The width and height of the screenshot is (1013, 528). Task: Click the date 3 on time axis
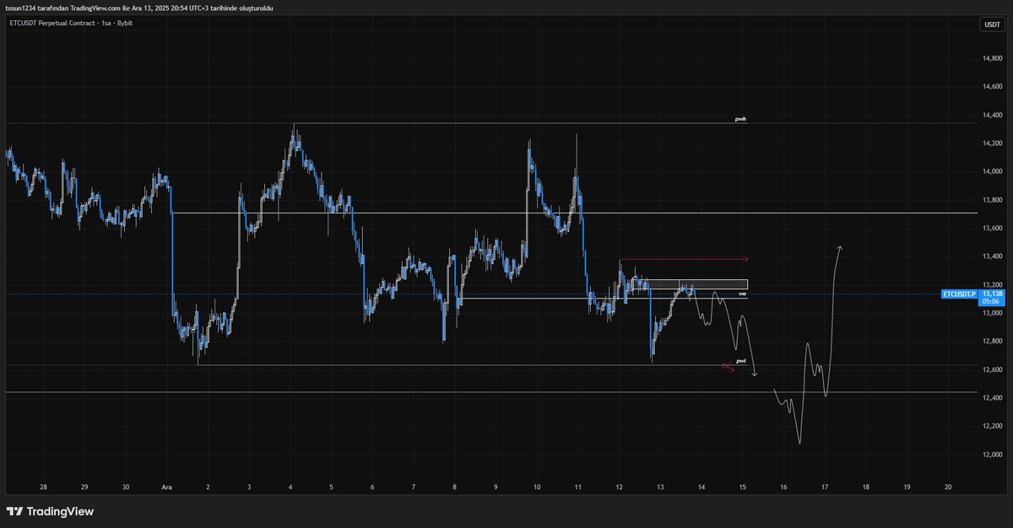click(249, 487)
